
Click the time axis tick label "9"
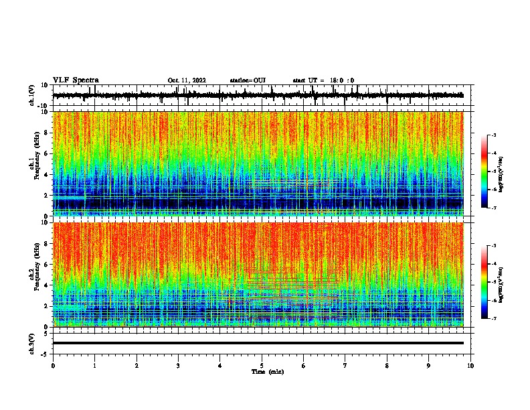pyautogui.click(x=428, y=366)
